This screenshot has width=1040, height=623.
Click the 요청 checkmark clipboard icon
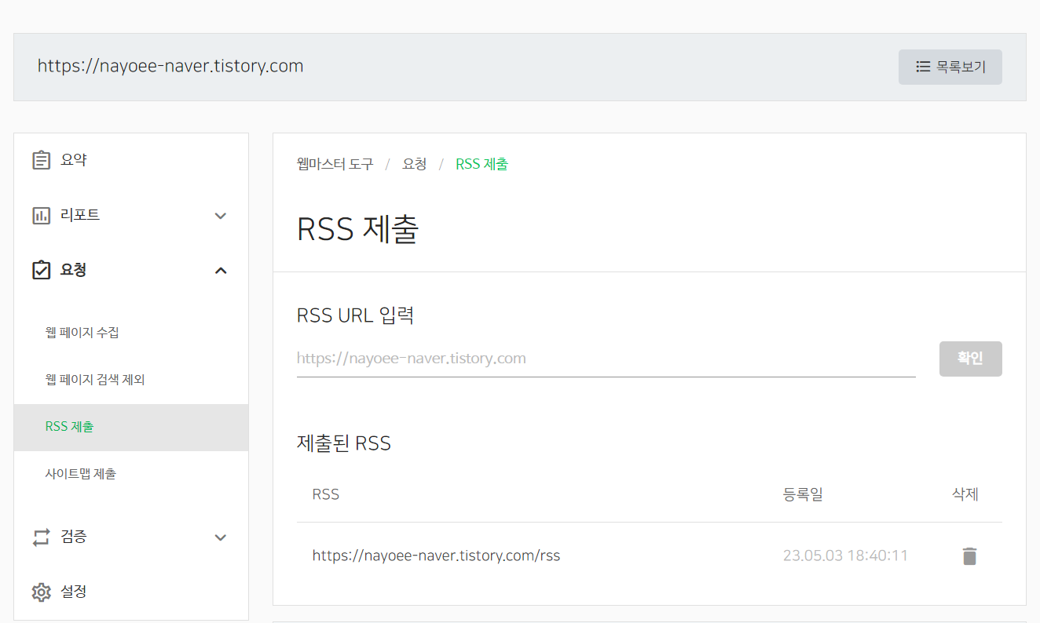pyautogui.click(x=41, y=270)
